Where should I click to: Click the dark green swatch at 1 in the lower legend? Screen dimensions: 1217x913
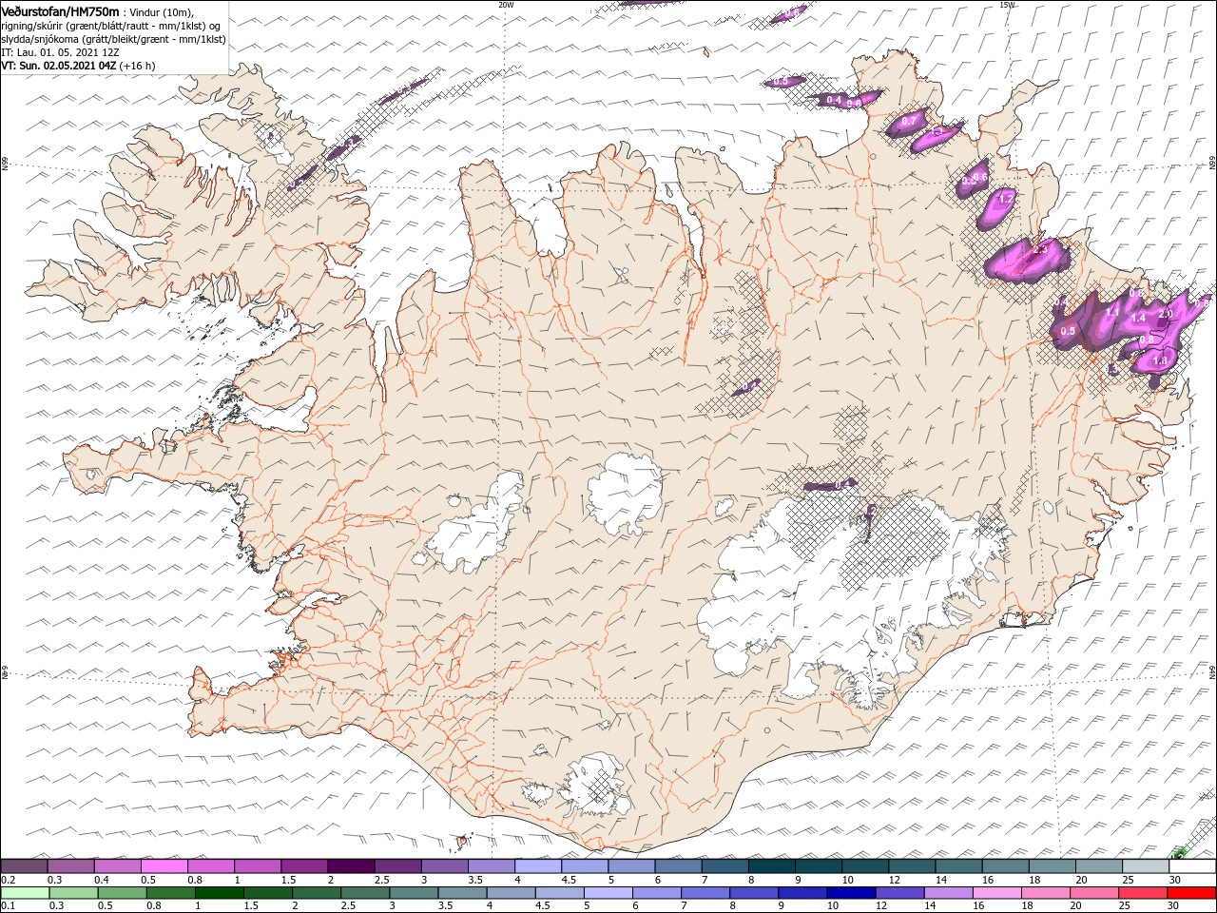click(219, 893)
